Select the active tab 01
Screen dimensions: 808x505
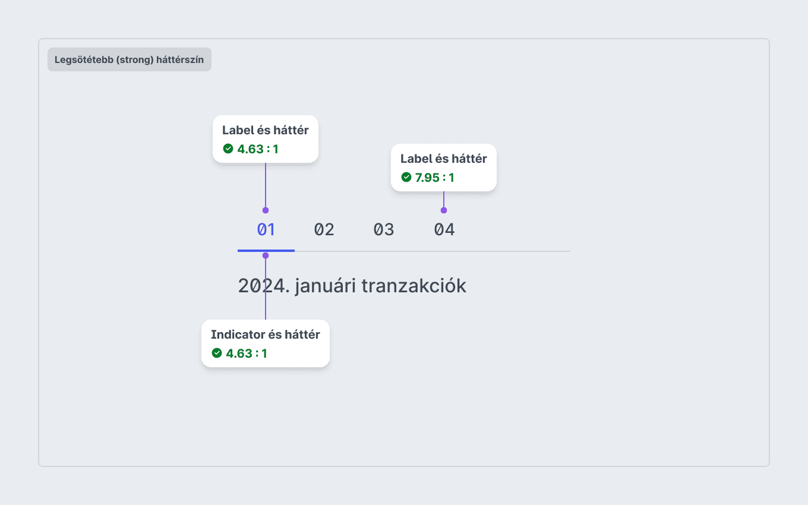coord(266,230)
